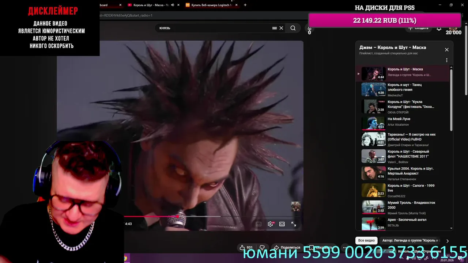
Task: Open the taskbar notification center icon
Action: (x=460, y=258)
